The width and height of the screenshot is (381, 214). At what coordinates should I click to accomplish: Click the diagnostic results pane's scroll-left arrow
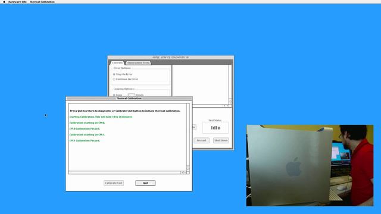pos(224,106)
